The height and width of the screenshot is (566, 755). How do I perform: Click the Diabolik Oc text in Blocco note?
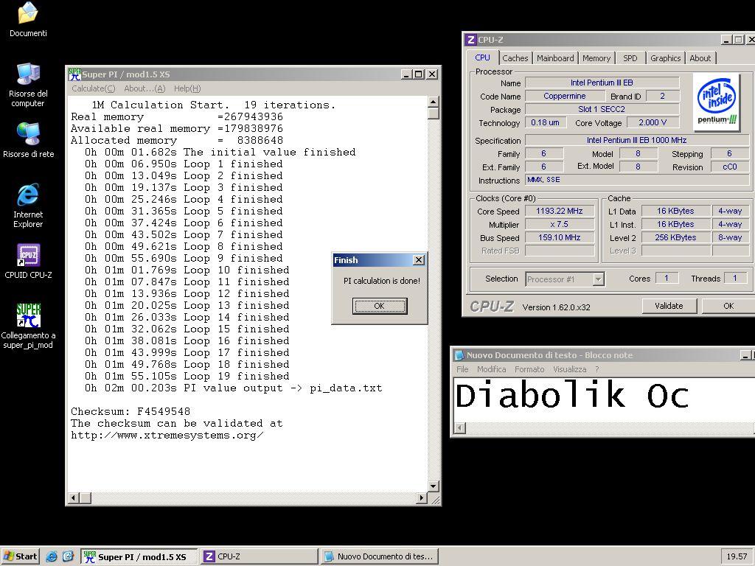[572, 395]
